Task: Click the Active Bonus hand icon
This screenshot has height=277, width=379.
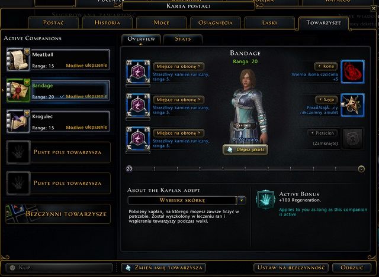Action: (x=265, y=200)
